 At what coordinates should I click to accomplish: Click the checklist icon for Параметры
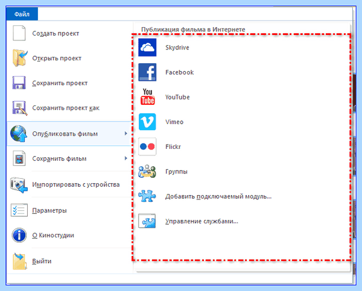(19, 210)
